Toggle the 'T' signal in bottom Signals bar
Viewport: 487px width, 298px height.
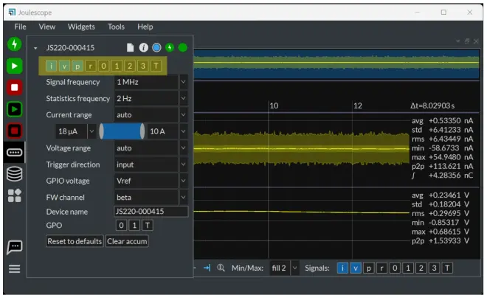click(447, 268)
